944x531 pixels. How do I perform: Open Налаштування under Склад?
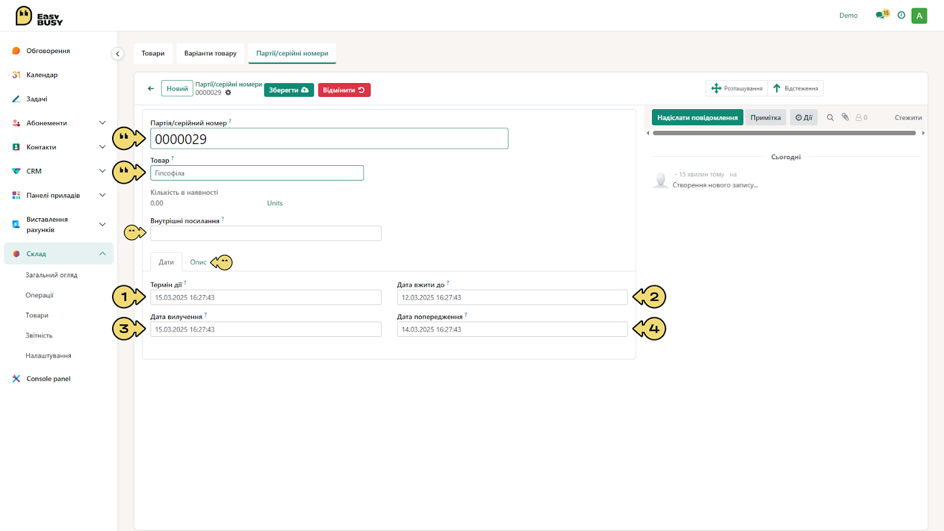coord(48,356)
